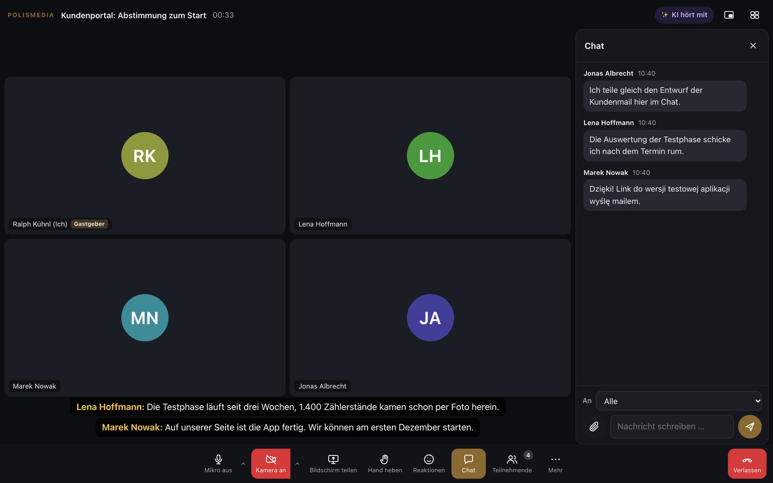The width and height of the screenshot is (773, 483).
Task: Click Marek Nowak's Polish chat message
Action: (x=665, y=195)
